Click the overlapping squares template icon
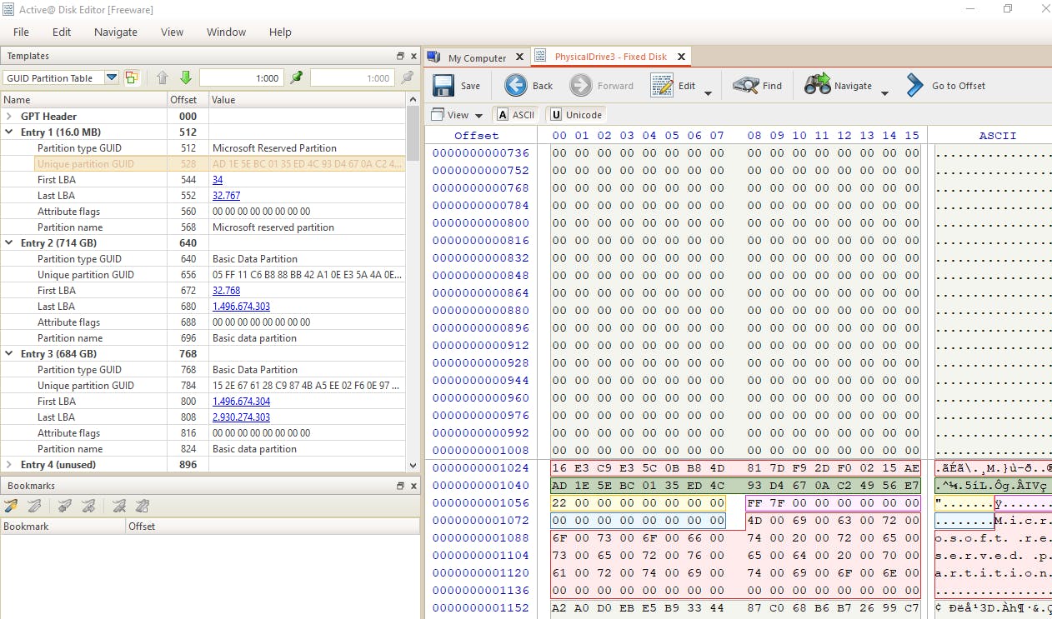 (x=132, y=77)
